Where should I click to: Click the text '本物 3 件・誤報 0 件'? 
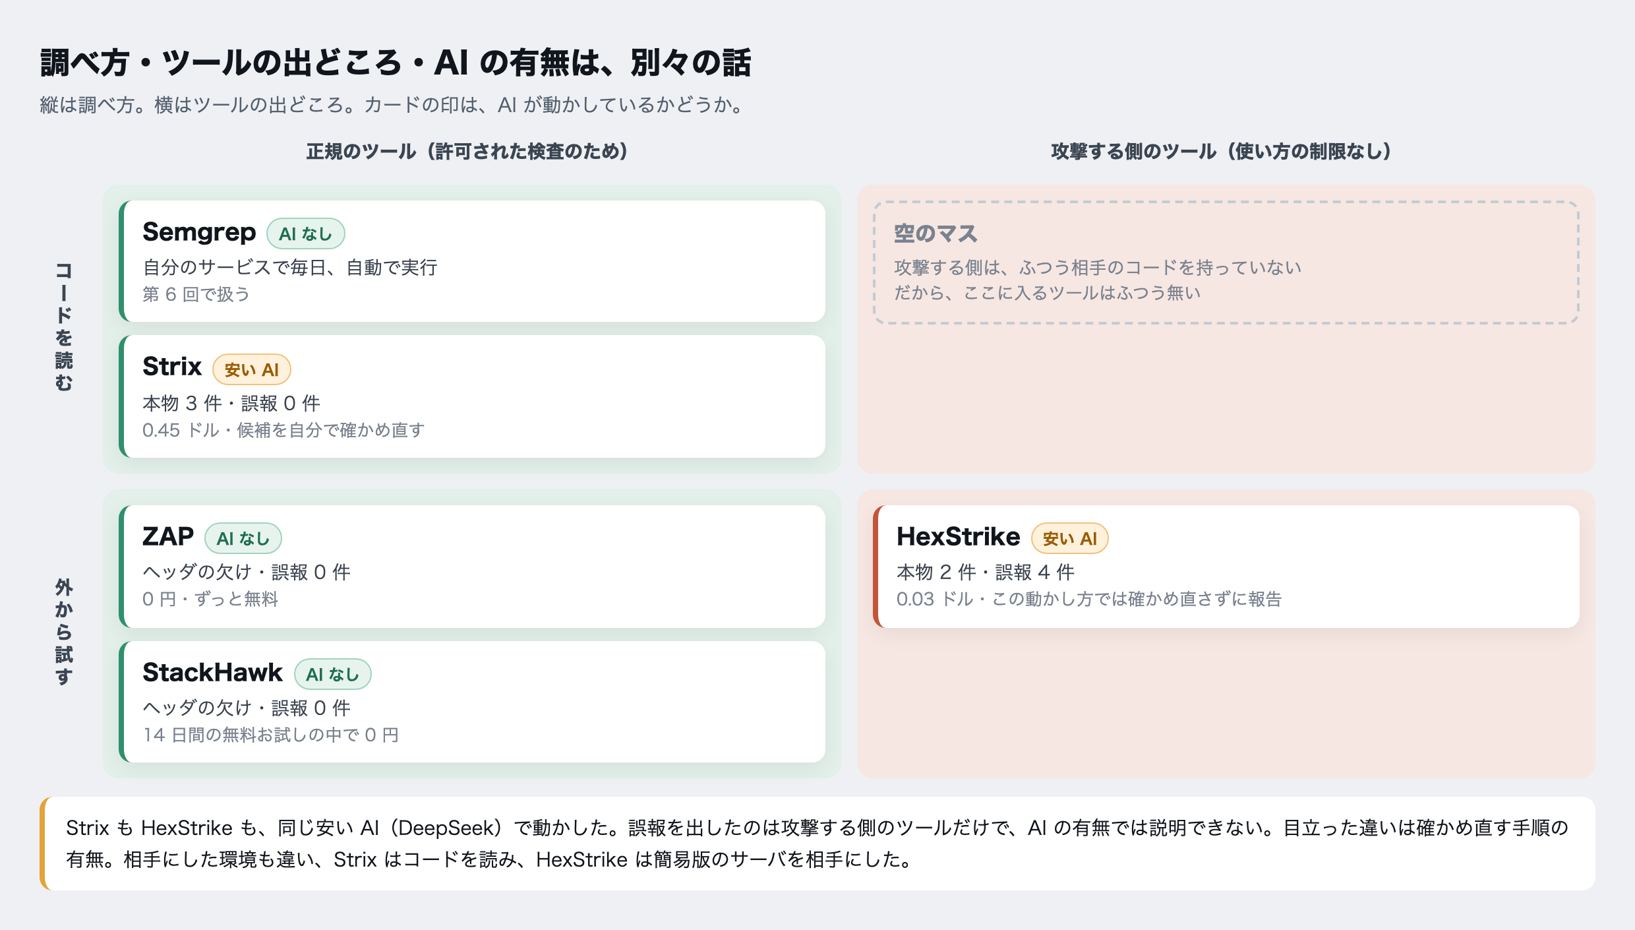(231, 403)
